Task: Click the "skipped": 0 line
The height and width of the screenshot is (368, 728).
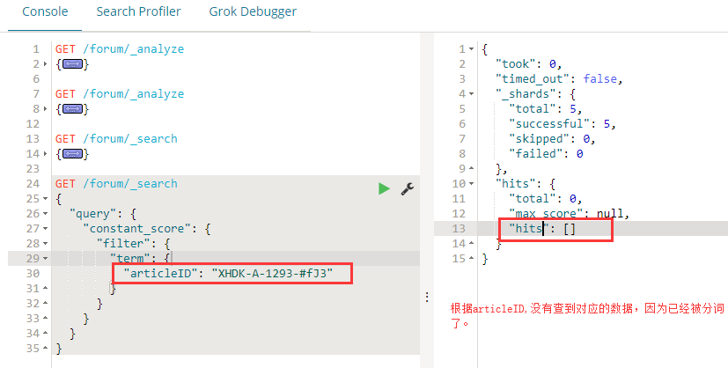Action: [x=552, y=139]
